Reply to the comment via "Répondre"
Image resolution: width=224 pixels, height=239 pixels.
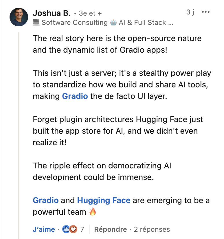(111, 229)
